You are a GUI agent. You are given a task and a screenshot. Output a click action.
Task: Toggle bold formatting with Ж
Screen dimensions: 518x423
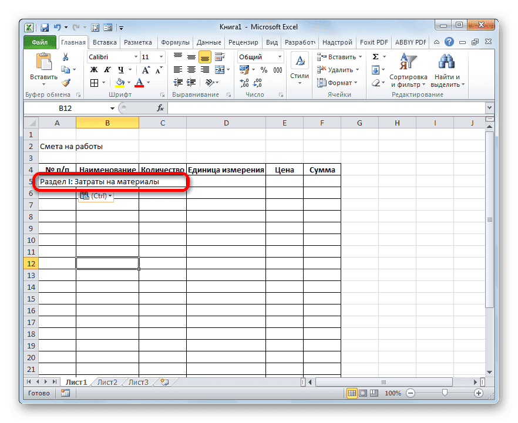click(x=94, y=69)
